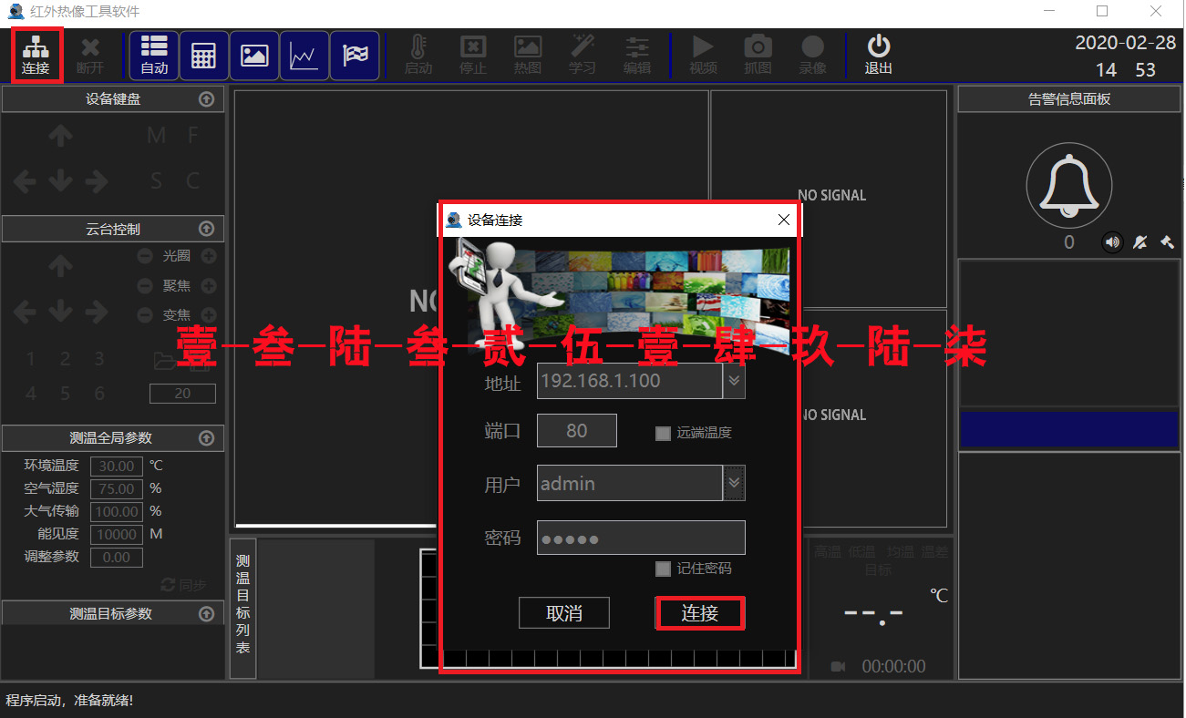Click the 同步 sync link
1186x718 pixels.
tap(182, 585)
